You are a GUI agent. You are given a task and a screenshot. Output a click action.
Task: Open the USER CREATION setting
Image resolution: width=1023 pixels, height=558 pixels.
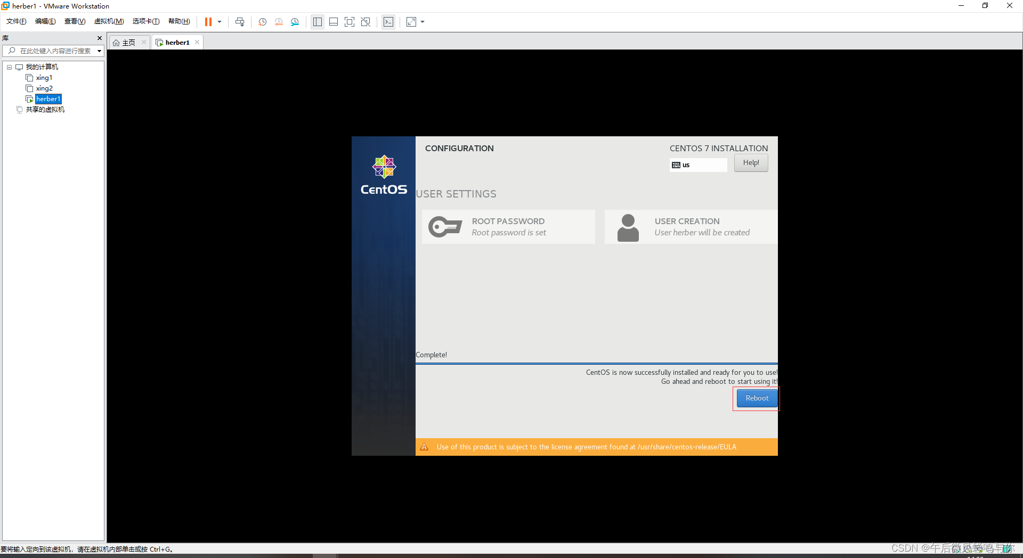(x=691, y=227)
